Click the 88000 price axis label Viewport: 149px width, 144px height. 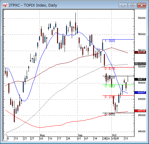[x=142, y=99]
